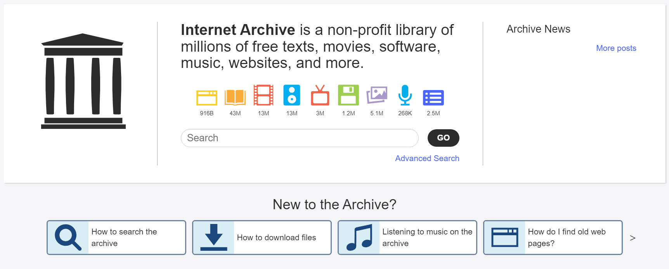Browse the Images collection icon (5.1M)
Screen dimensions: 669x269
click(376, 97)
